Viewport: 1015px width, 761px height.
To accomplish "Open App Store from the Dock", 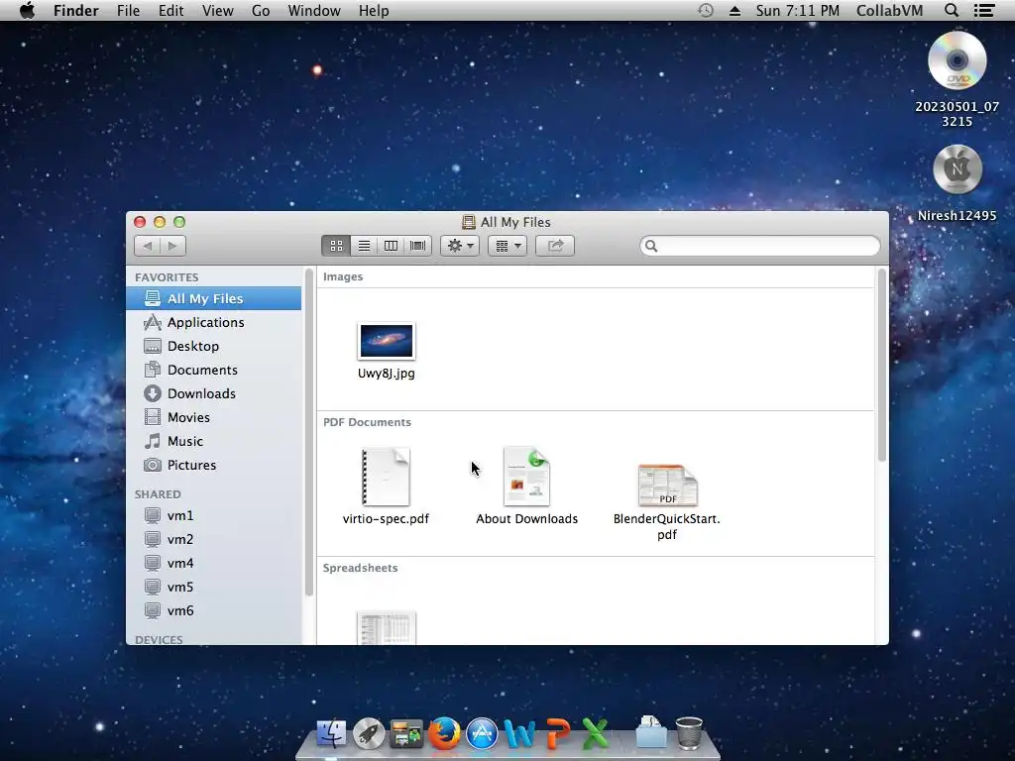I will click(483, 734).
